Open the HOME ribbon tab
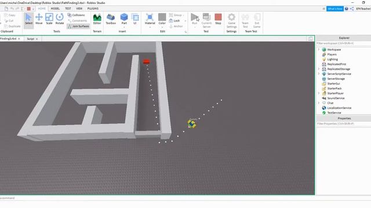 [42, 9]
